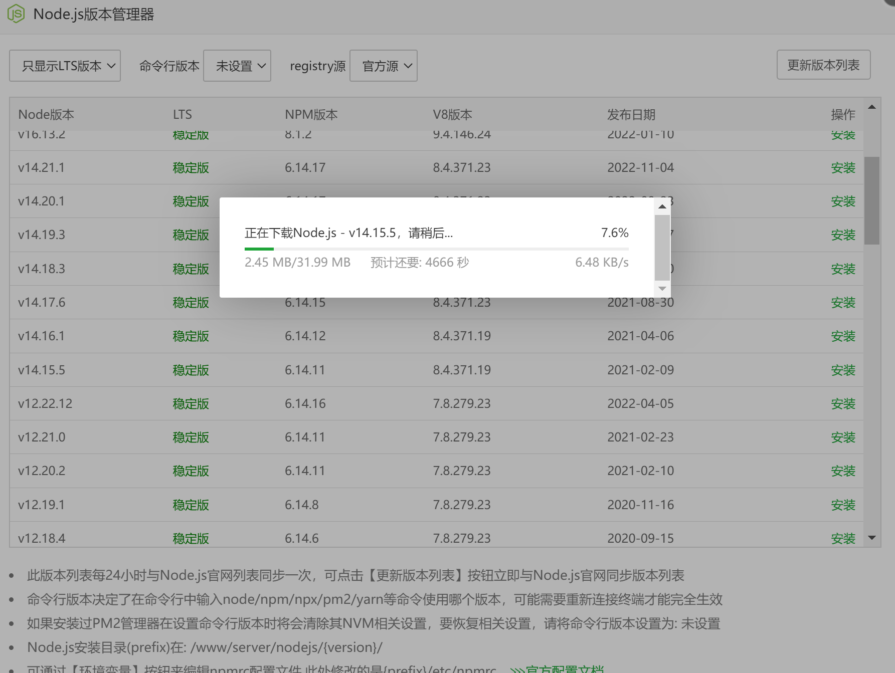Click NPM version 6.14.17 in v14.21.1 row
The image size is (895, 673).
[305, 167]
